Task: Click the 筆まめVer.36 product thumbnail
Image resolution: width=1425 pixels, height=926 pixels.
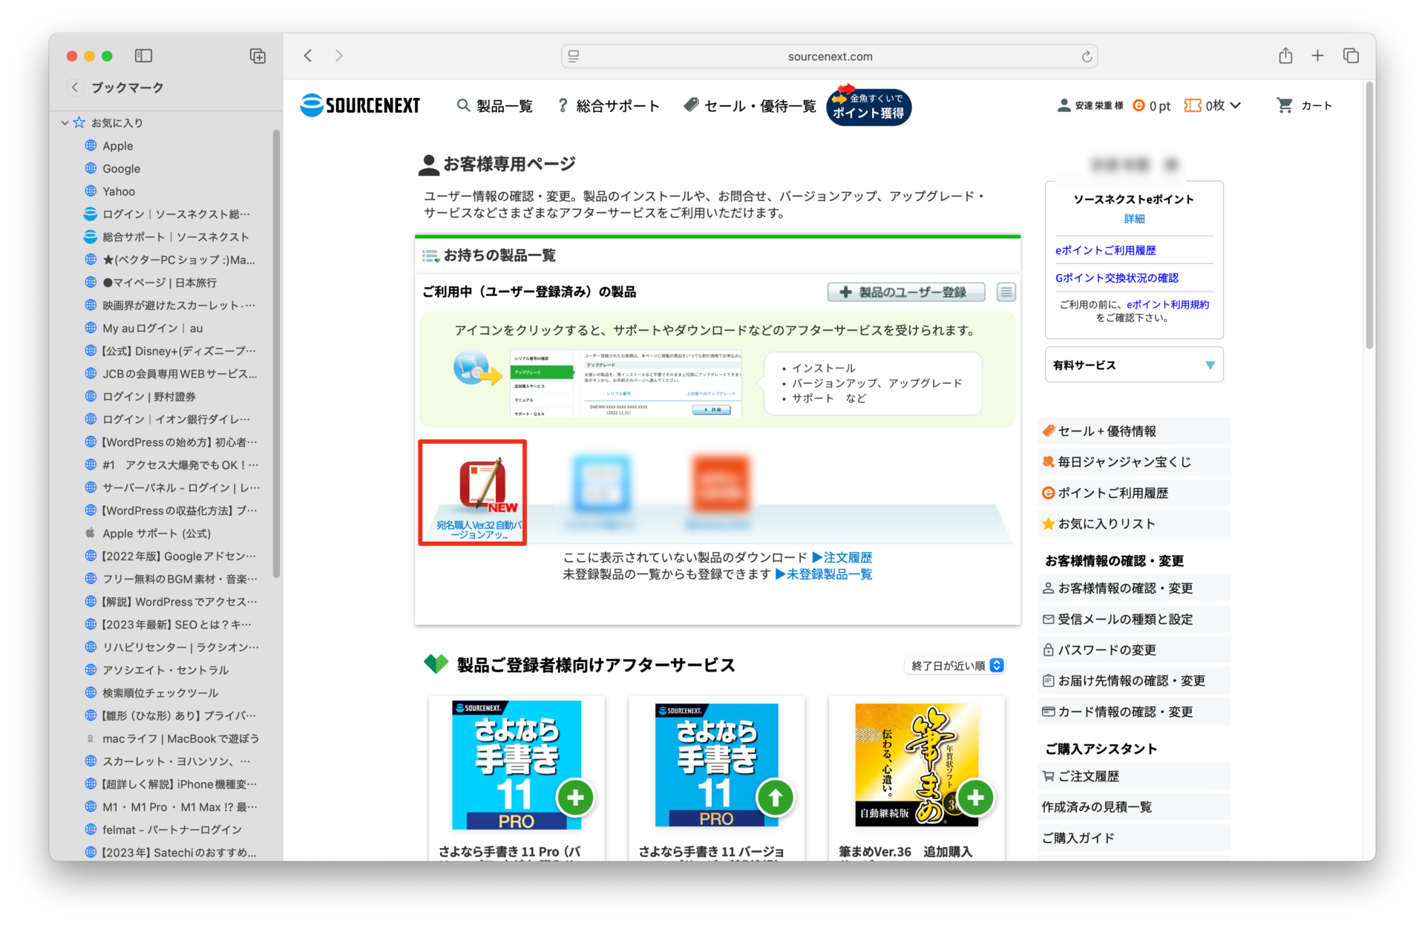Action: coord(917,765)
